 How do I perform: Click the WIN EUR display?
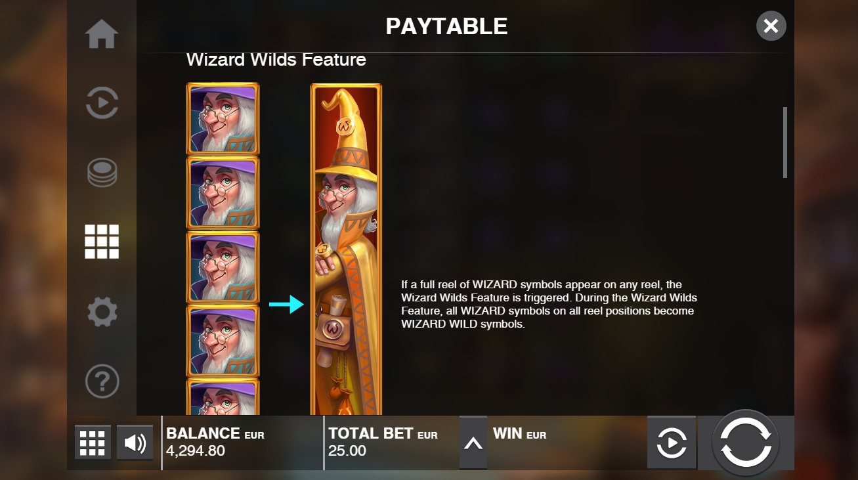click(x=566, y=443)
